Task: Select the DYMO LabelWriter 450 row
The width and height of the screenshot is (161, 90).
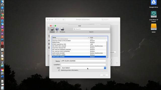Action: [79, 44]
